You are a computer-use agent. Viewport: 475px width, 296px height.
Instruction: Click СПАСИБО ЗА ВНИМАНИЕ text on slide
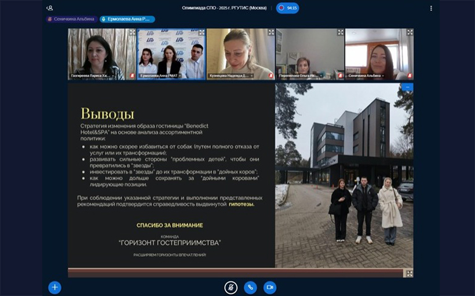coord(170,225)
